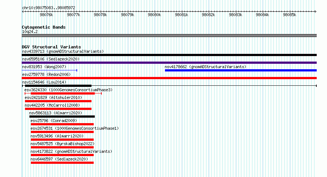Select the red nsv442205 variant bar

point(58,109)
